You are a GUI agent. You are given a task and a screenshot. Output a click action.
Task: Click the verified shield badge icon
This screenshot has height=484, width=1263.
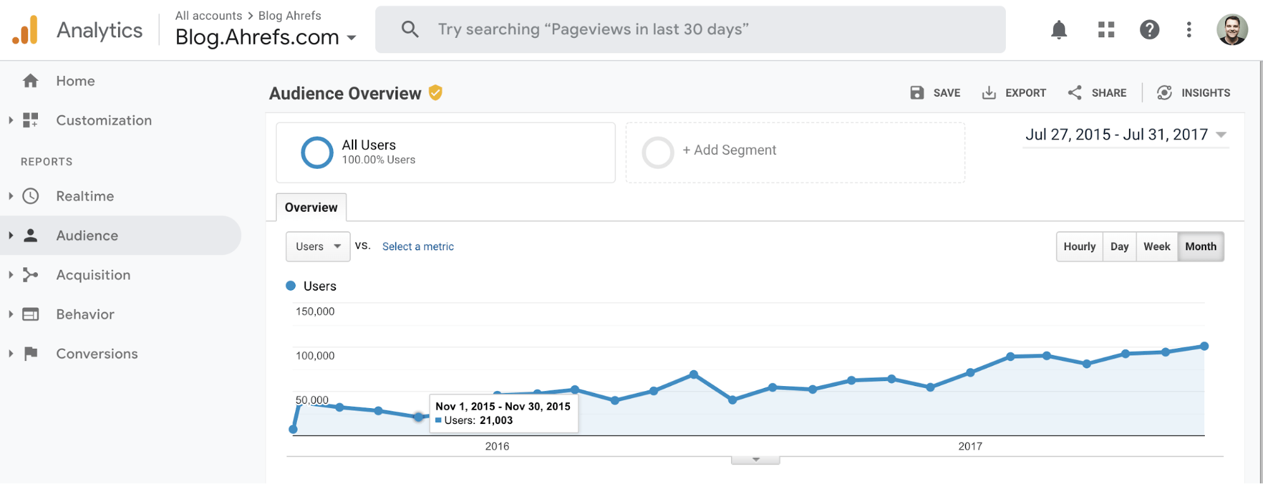(435, 93)
